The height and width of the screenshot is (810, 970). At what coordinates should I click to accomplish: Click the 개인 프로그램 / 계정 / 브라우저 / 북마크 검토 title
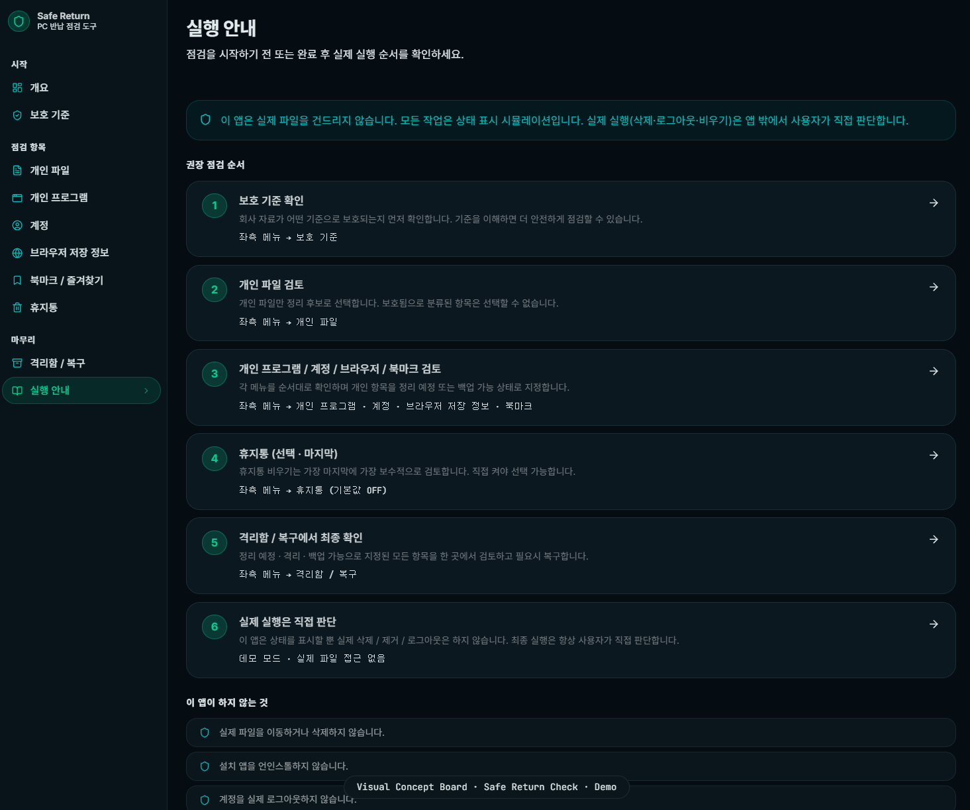340,369
